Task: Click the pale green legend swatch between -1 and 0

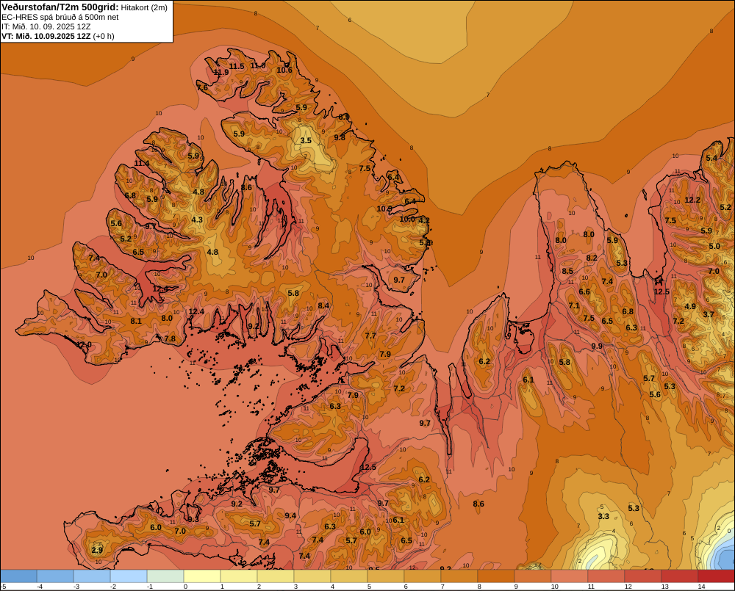Action: point(165,576)
